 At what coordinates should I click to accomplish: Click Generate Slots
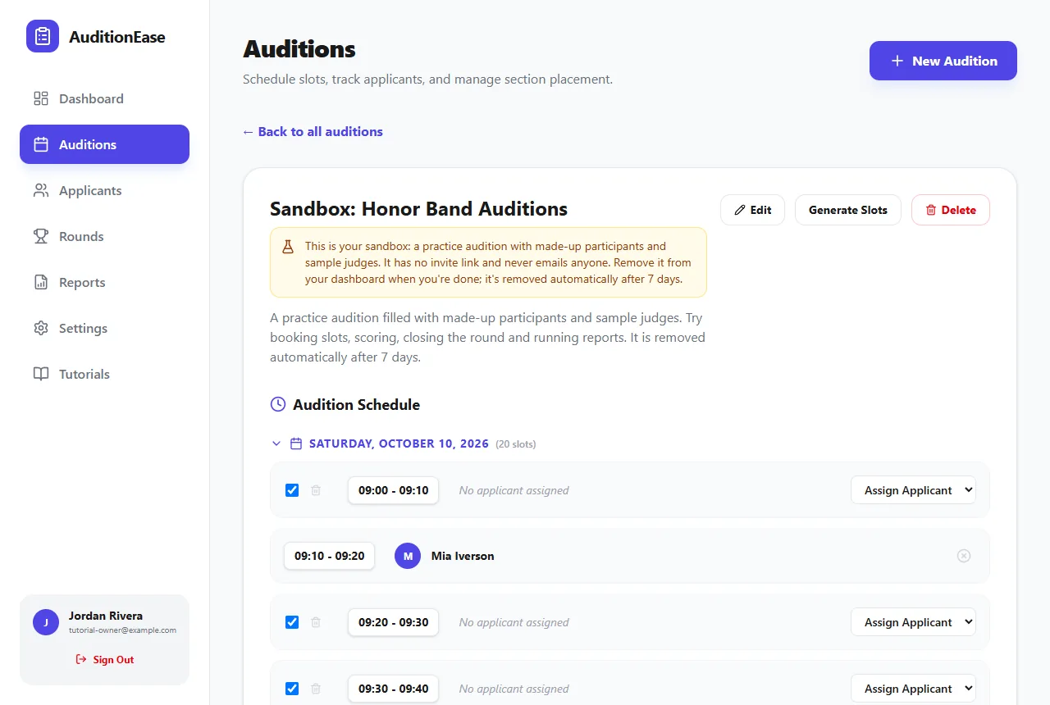tap(848, 210)
